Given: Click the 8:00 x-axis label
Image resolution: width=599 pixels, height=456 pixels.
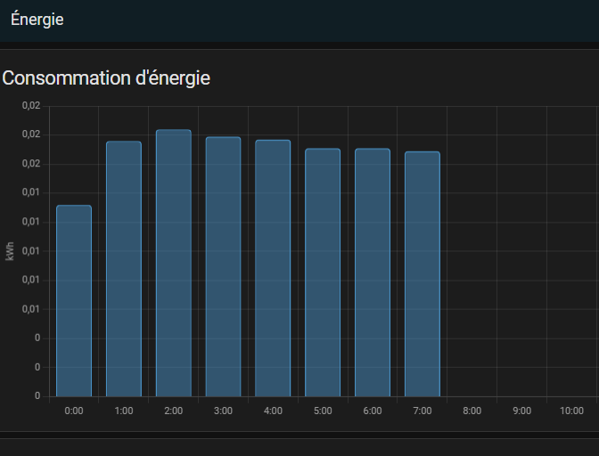Looking at the screenshot, I should (x=472, y=411).
